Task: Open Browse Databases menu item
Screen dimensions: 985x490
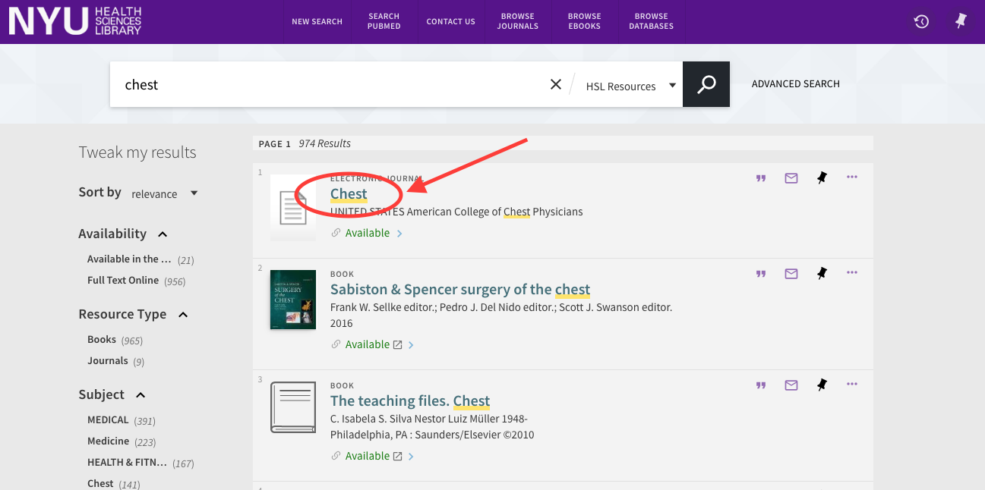Action: click(652, 21)
